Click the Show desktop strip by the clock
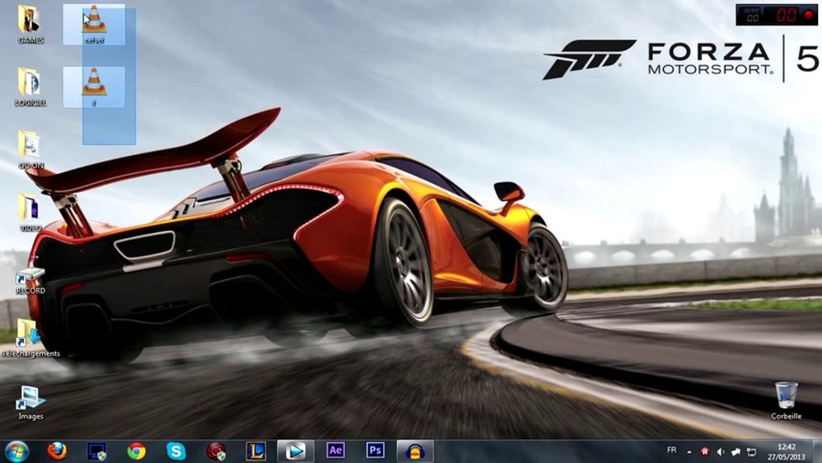 [818, 451]
